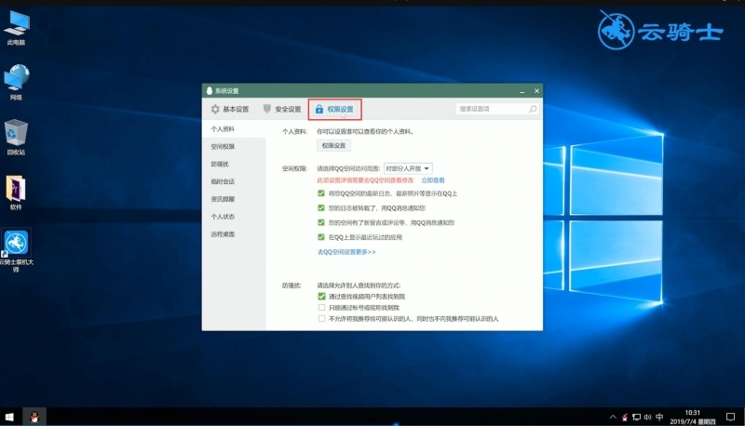Select the 网络 desktop icon
This screenshot has width=745, height=426.
17,83
